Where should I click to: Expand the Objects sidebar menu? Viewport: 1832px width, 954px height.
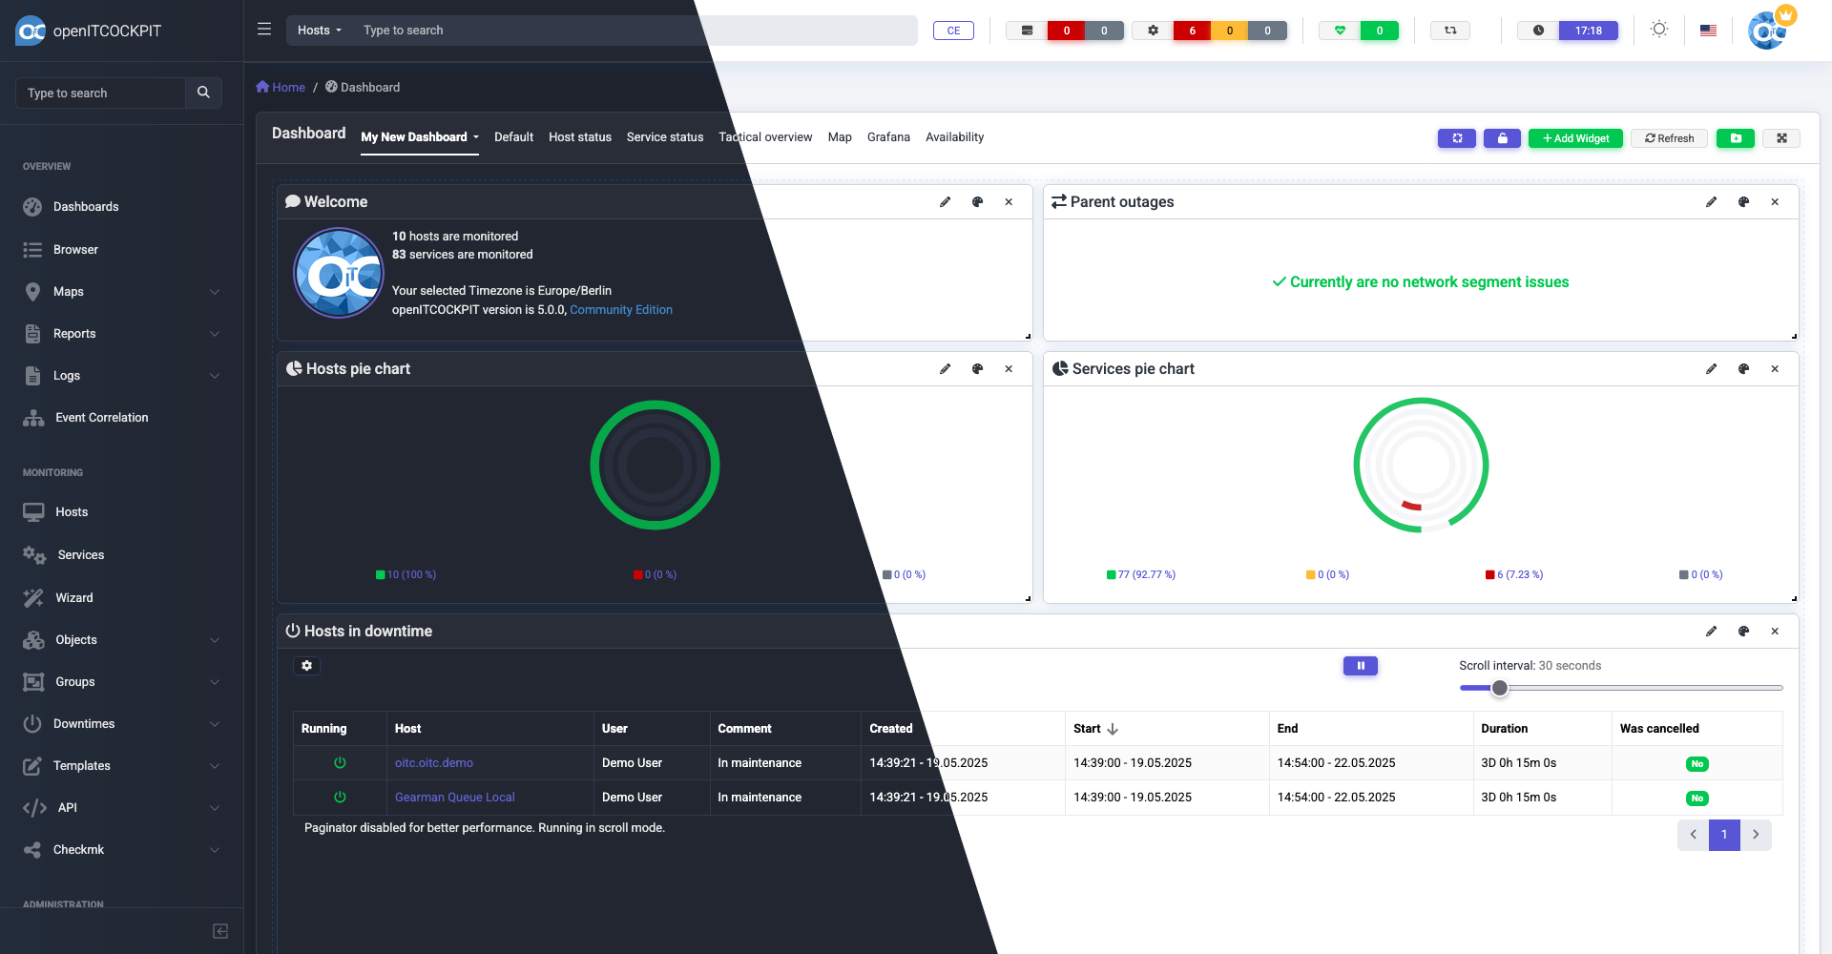pos(121,640)
